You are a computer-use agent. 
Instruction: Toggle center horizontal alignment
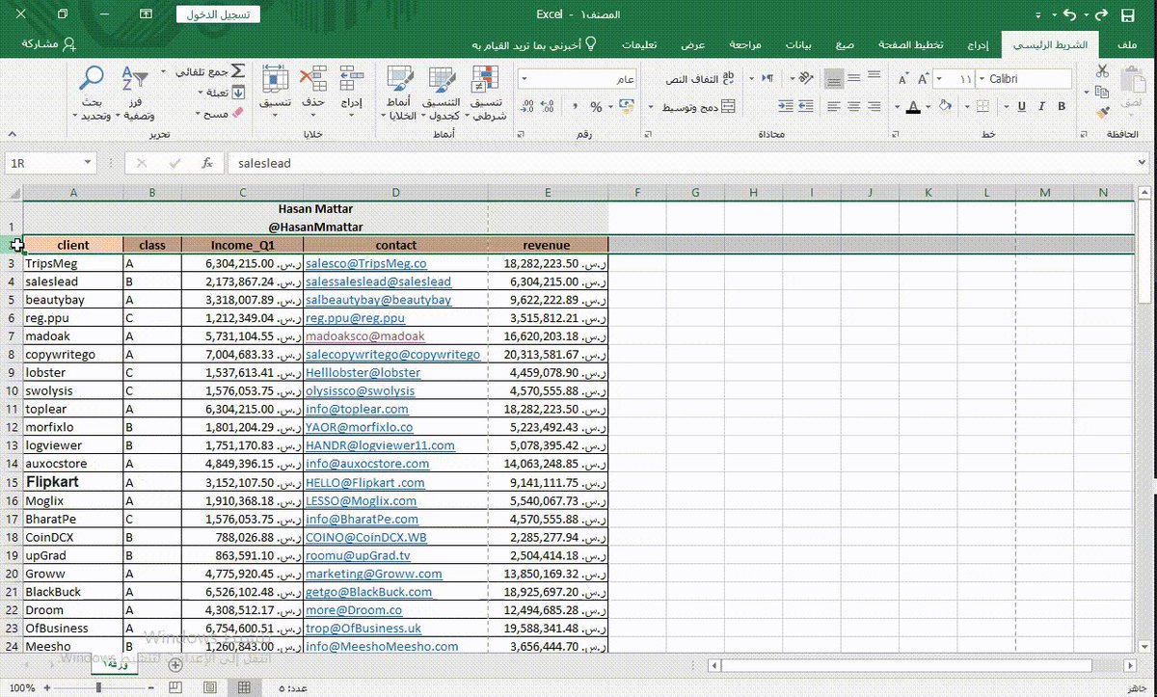tap(856, 107)
